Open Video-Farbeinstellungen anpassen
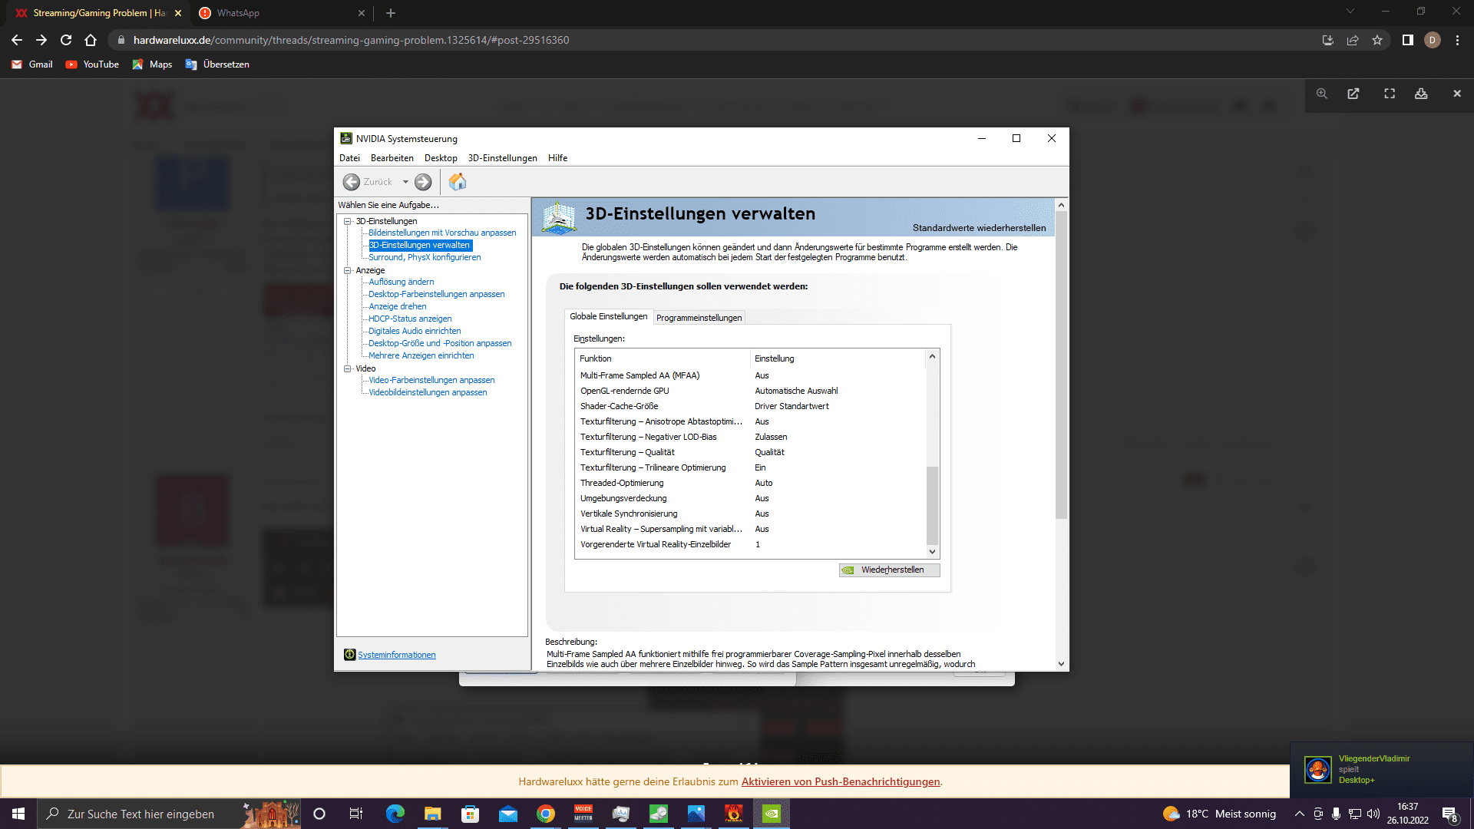 pos(431,380)
